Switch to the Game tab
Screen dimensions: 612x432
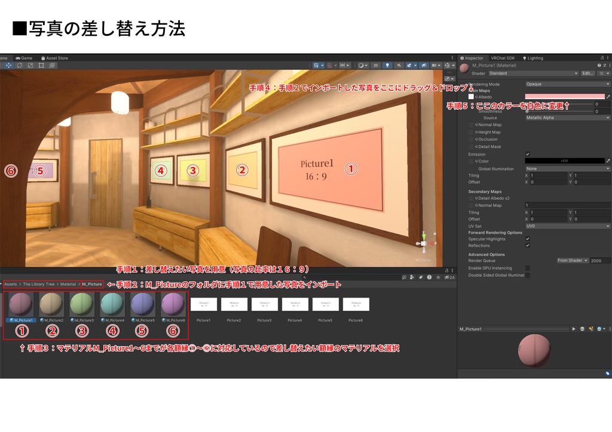(24, 58)
